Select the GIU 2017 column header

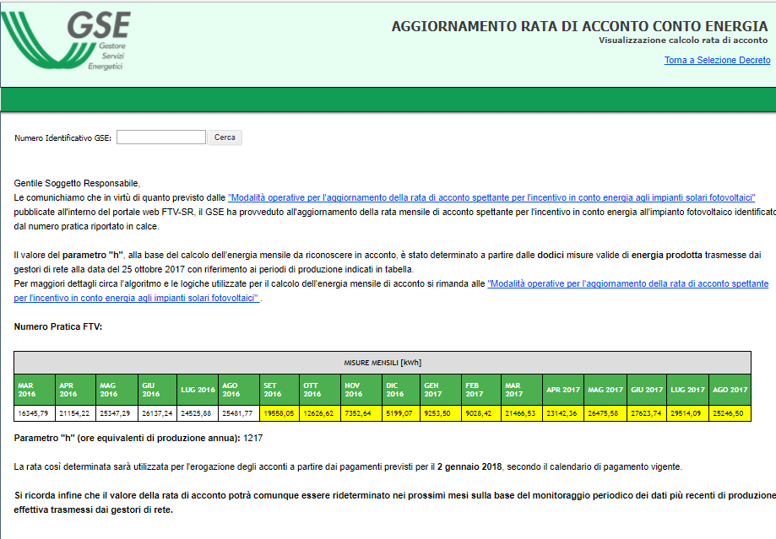point(647,390)
